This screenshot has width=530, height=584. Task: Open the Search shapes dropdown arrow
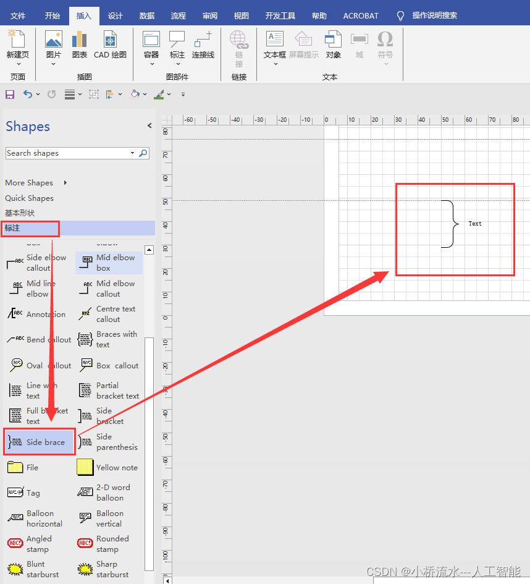pos(132,153)
